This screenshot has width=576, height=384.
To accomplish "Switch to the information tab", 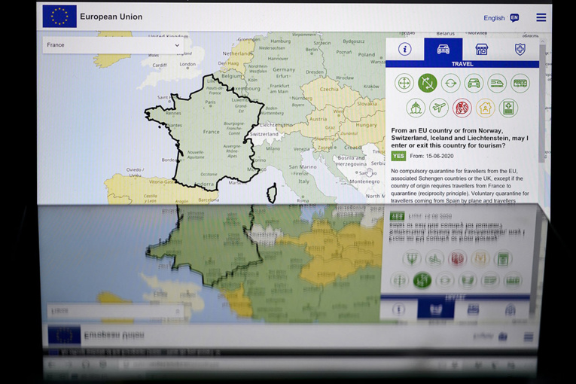I will click(405, 50).
